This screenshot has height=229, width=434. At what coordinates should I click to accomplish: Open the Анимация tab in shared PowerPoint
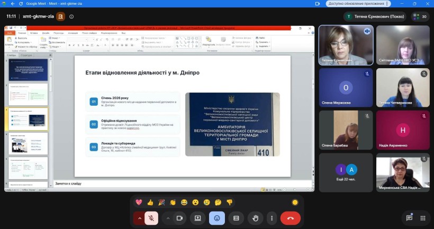coord(73,33)
